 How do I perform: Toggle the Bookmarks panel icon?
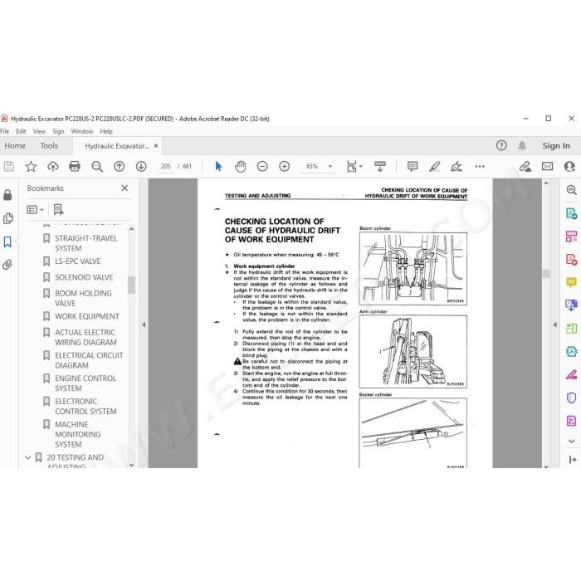click(7, 242)
